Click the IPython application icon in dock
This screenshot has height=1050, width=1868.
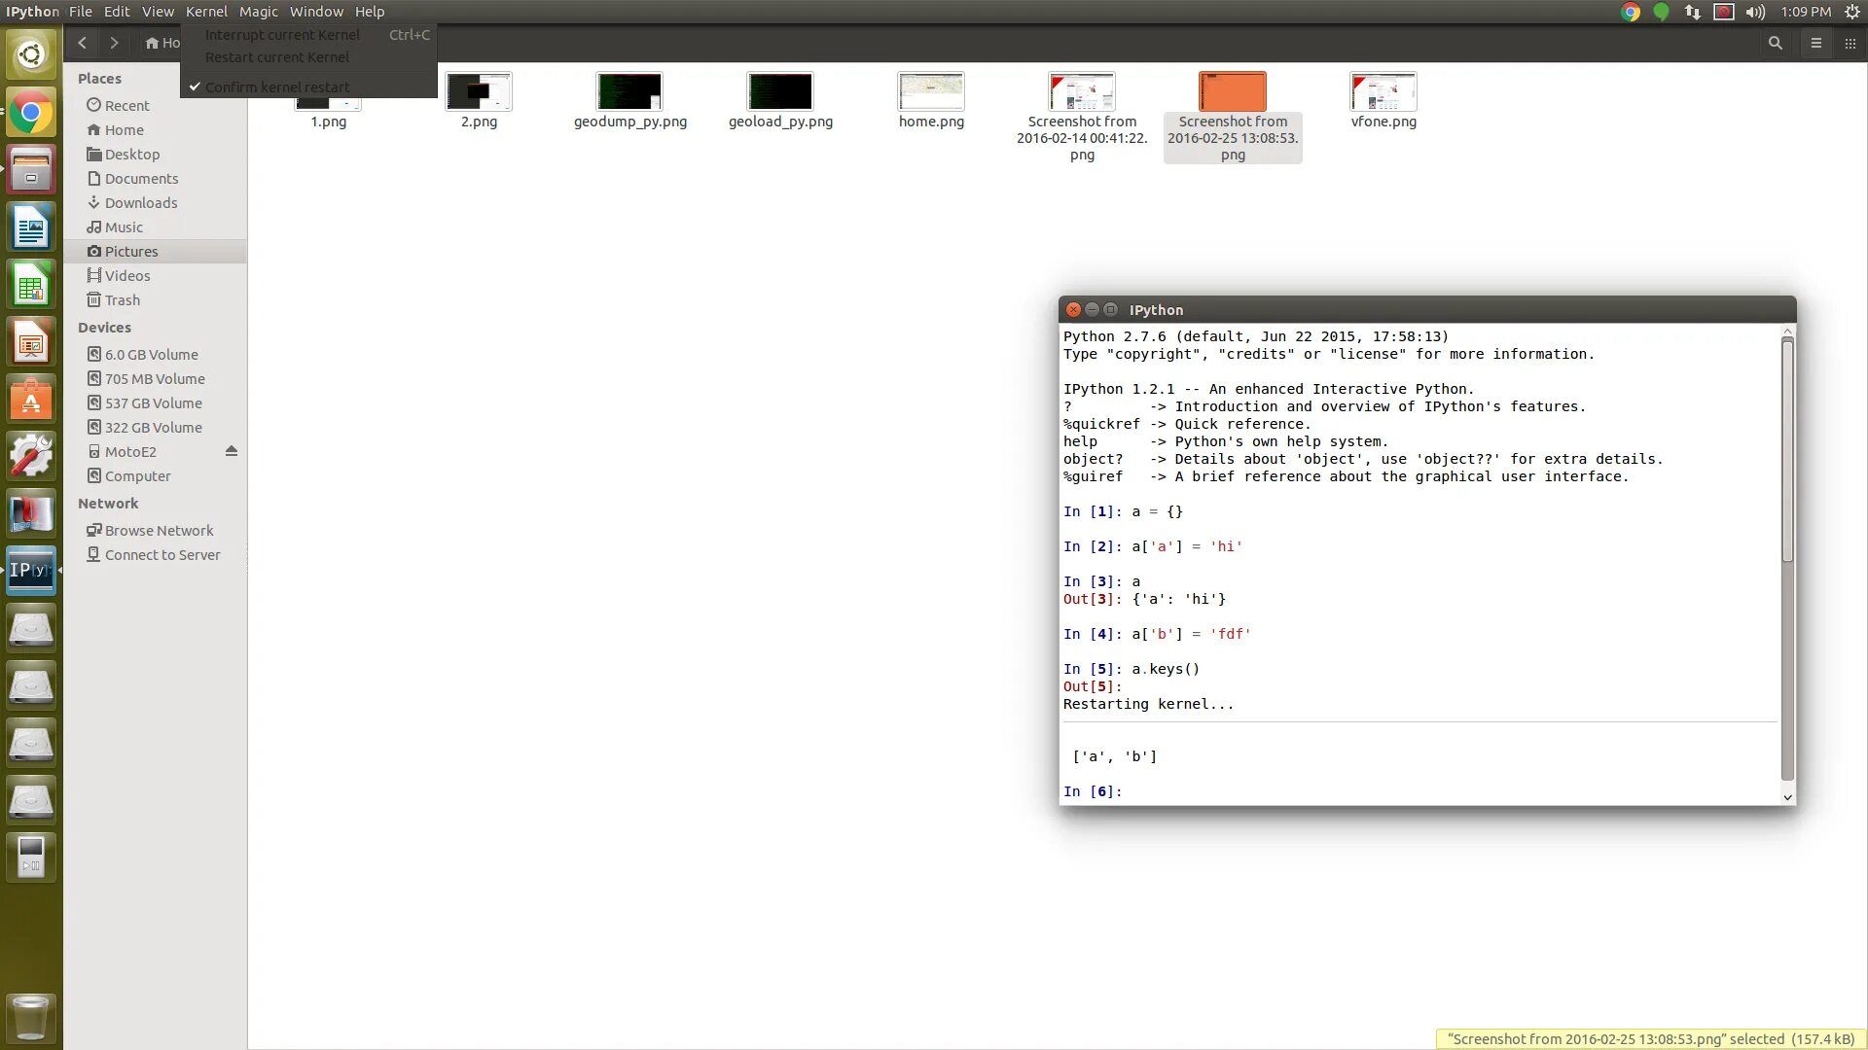point(31,569)
